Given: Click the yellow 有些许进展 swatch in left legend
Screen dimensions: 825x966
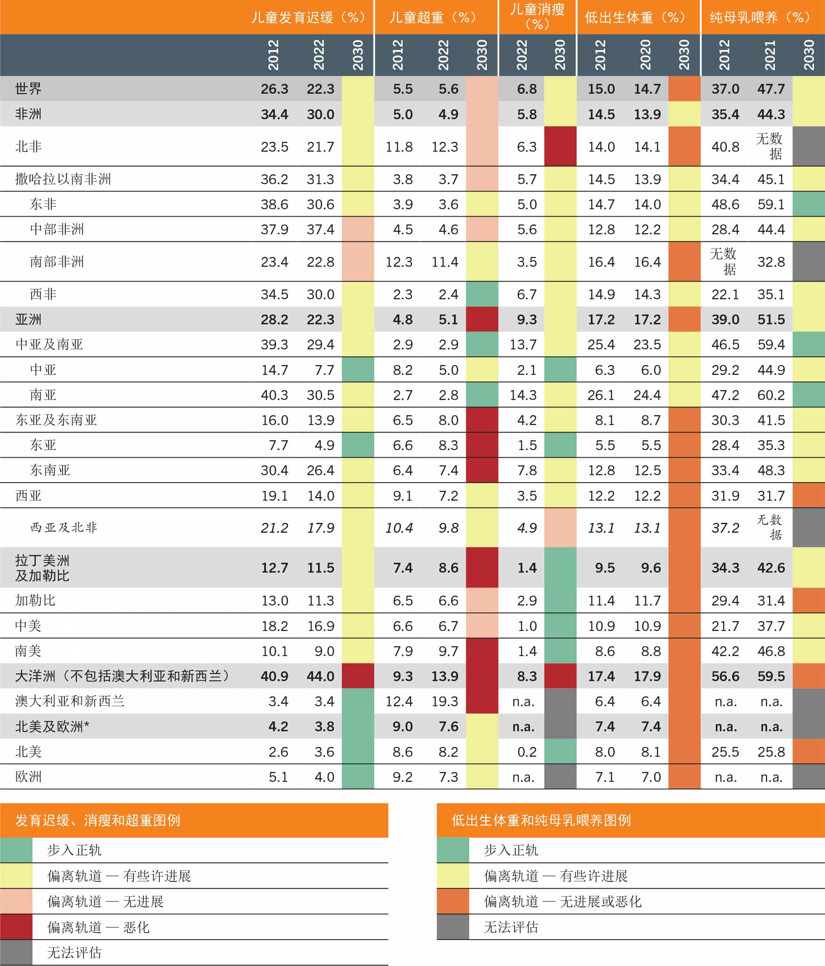Looking at the screenshot, I should (16, 876).
